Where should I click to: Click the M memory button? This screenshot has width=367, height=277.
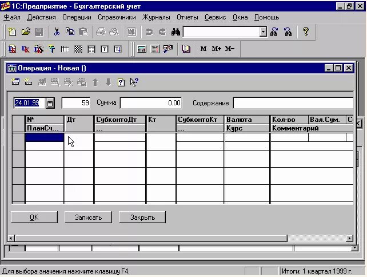pos(204,49)
